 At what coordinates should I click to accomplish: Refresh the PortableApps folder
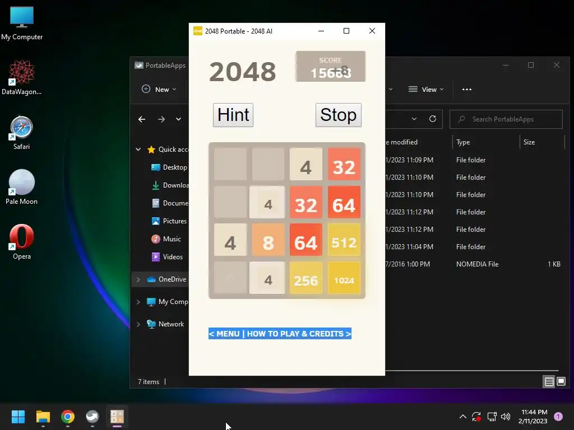[433, 119]
